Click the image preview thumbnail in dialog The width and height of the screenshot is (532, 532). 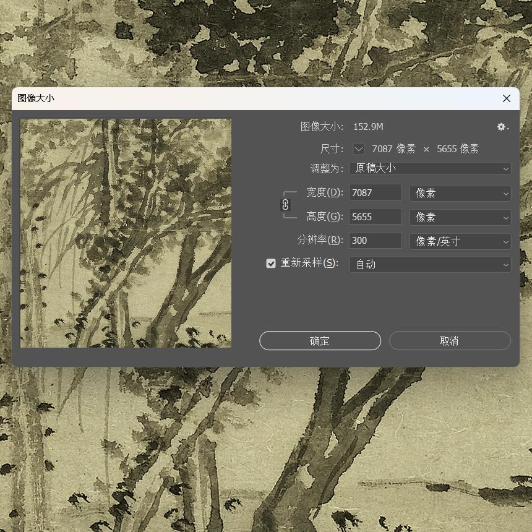[x=126, y=233]
